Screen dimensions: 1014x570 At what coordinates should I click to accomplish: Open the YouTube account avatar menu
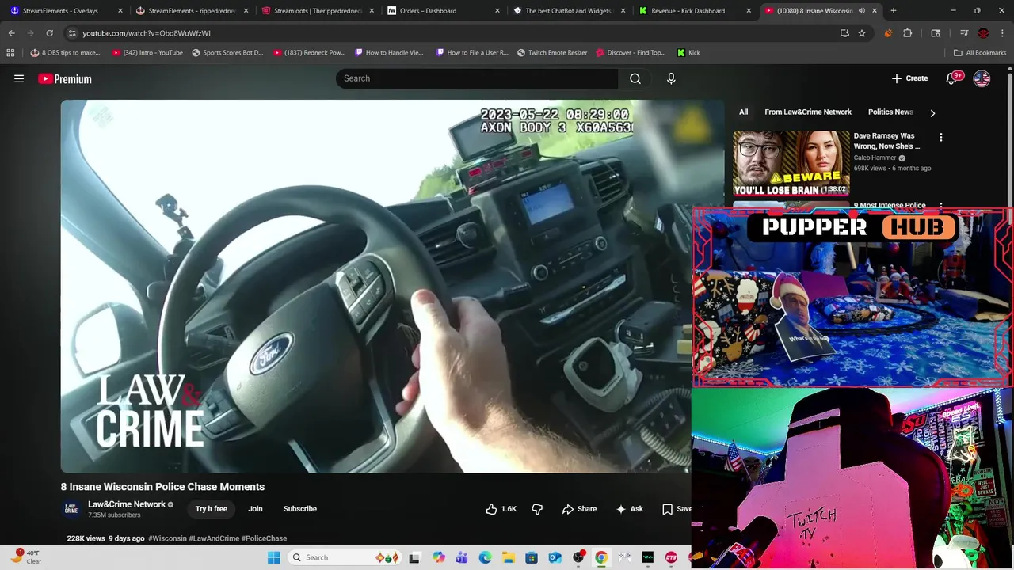pyautogui.click(x=982, y=78)
